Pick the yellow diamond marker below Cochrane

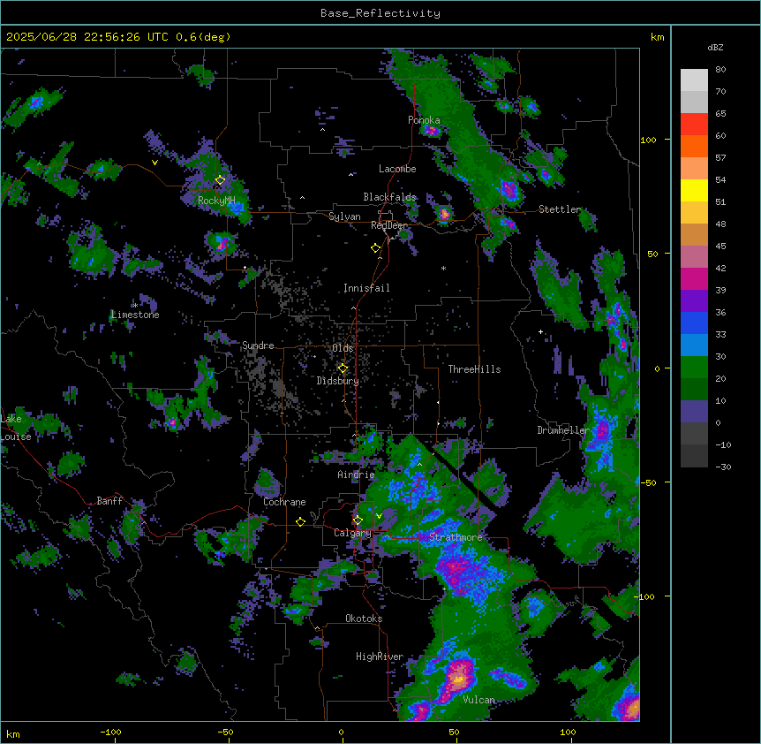pos(300,521)
